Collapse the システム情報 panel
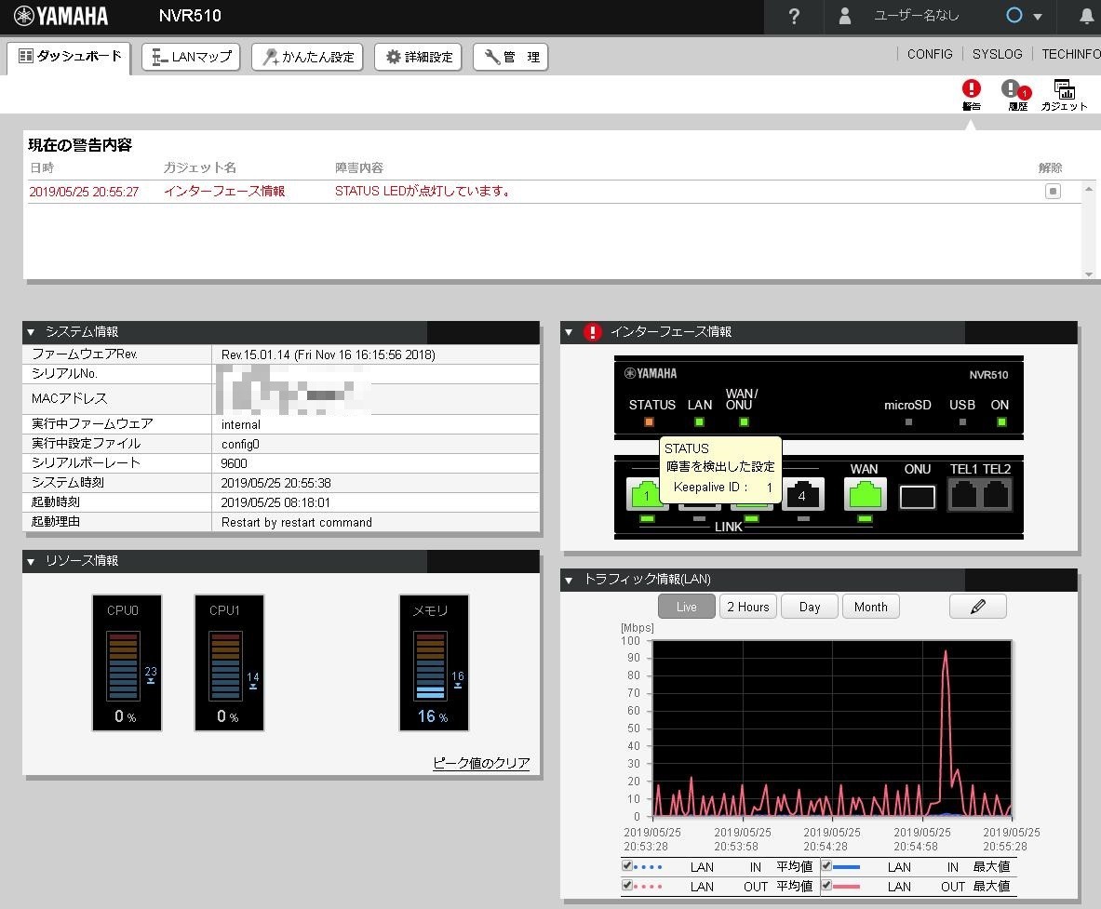Screen dimensions: 1101x909 point(31,332)
